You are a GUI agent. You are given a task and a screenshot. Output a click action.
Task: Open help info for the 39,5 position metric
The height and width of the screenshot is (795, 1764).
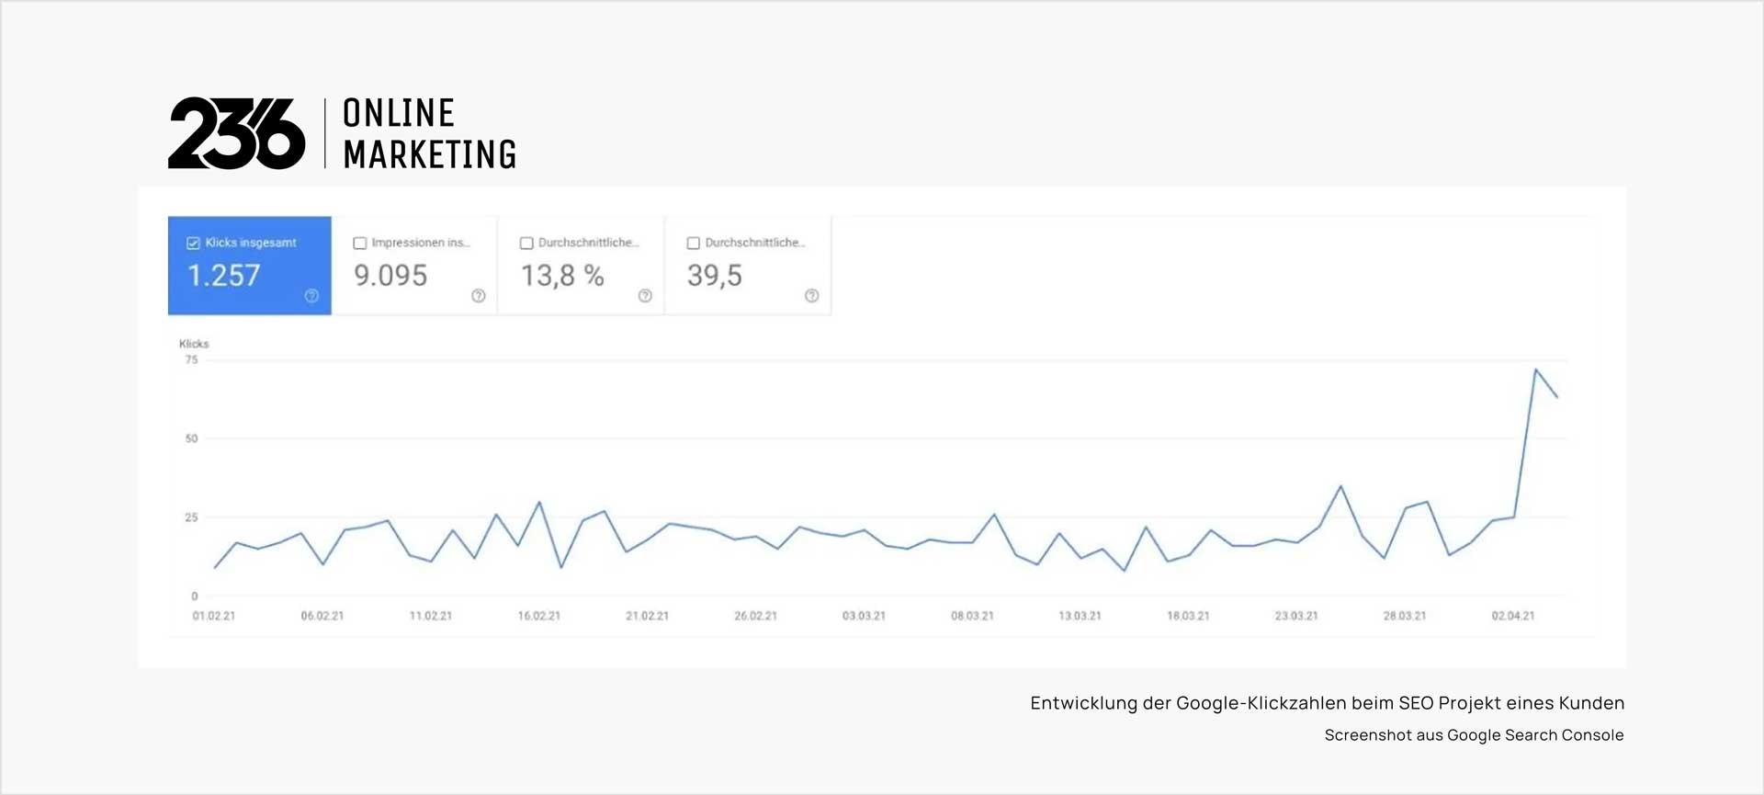pos(812,296)
